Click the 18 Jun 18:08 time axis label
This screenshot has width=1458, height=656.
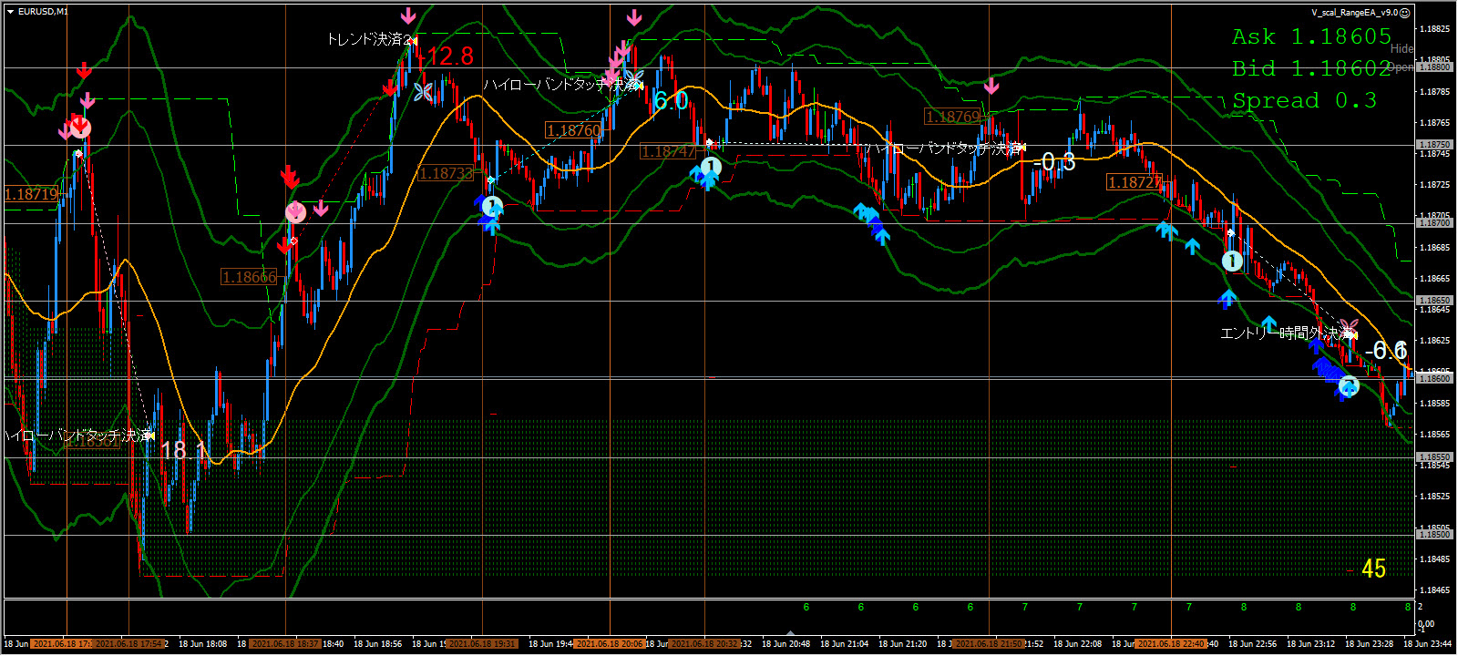[202, 644]
